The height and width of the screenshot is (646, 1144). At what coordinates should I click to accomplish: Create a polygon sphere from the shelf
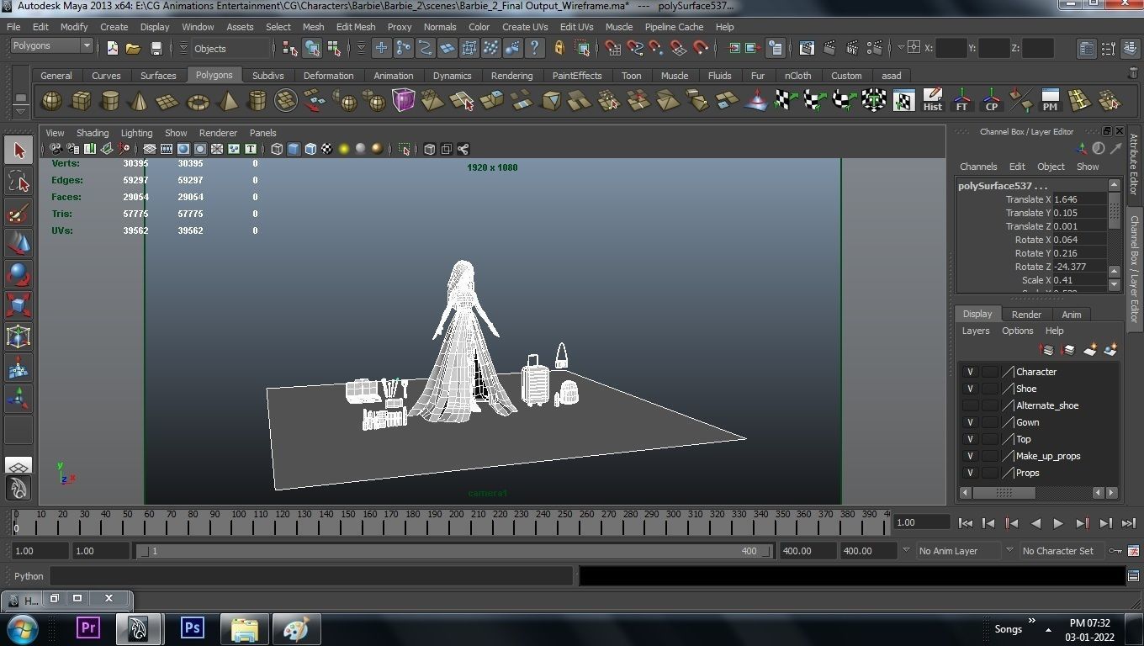[51, 102]
